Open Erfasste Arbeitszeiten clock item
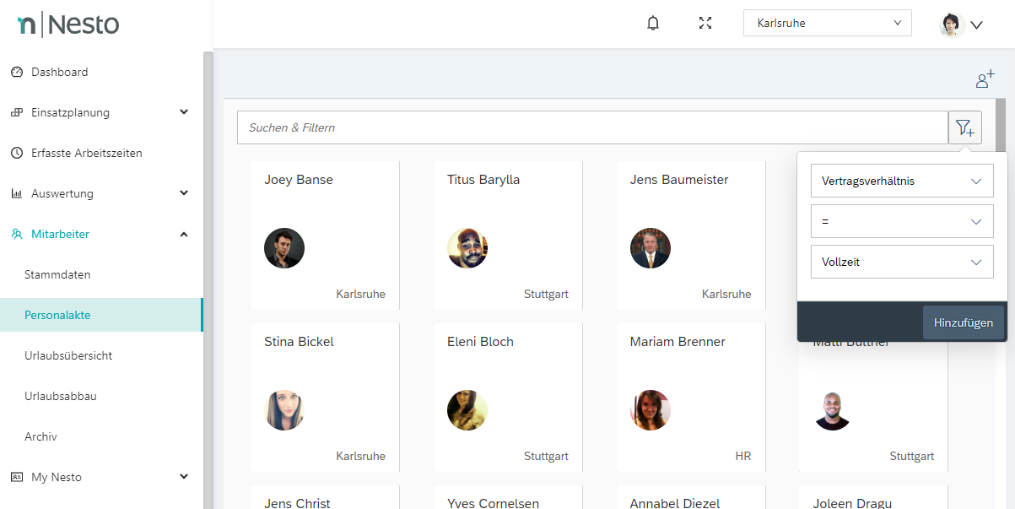The image size is (1015, 509). coord(86,153)
